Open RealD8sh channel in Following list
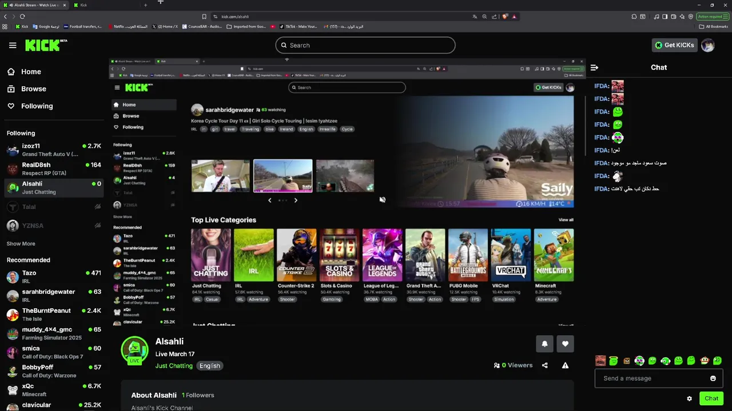Viewport: 732px width, 411px height. coord(54,169)
